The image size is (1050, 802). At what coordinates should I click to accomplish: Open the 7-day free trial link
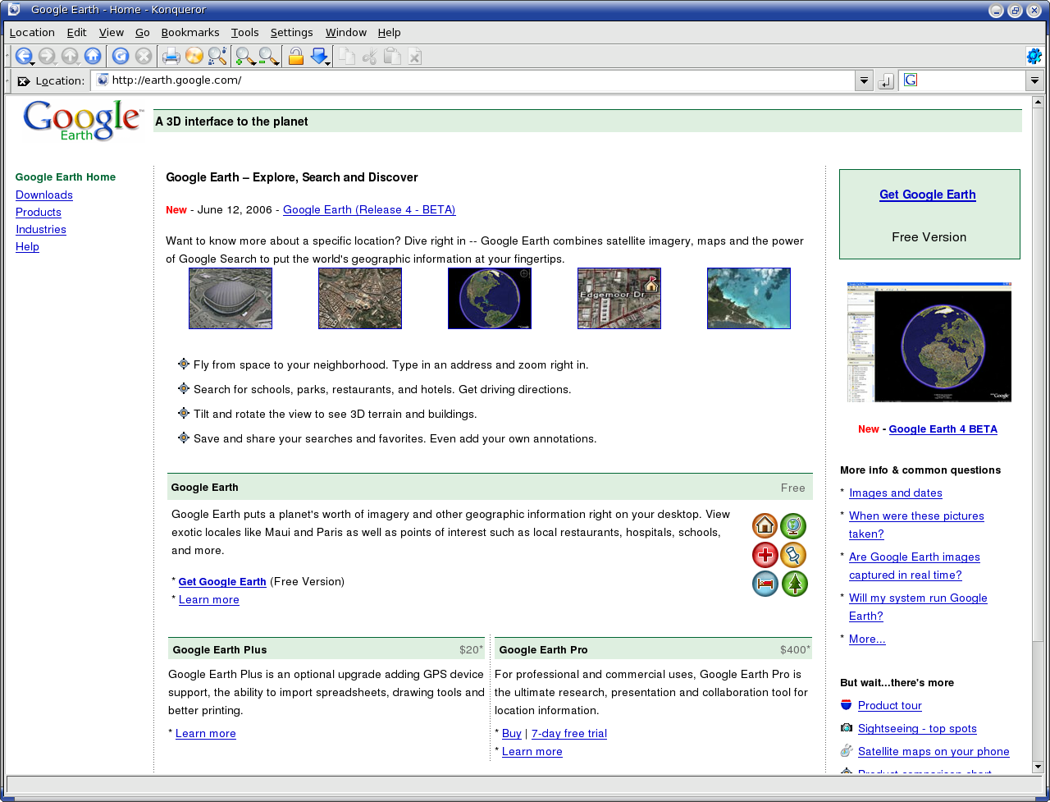tap(568, 733)
